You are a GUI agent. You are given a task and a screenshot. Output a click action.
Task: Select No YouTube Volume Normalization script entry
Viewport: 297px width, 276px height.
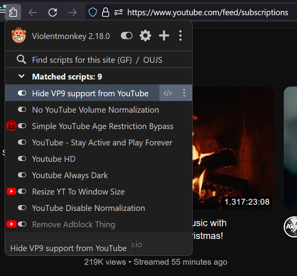95,110
